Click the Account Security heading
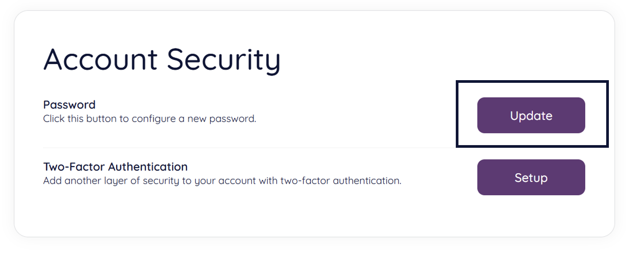 click(162, 60)
